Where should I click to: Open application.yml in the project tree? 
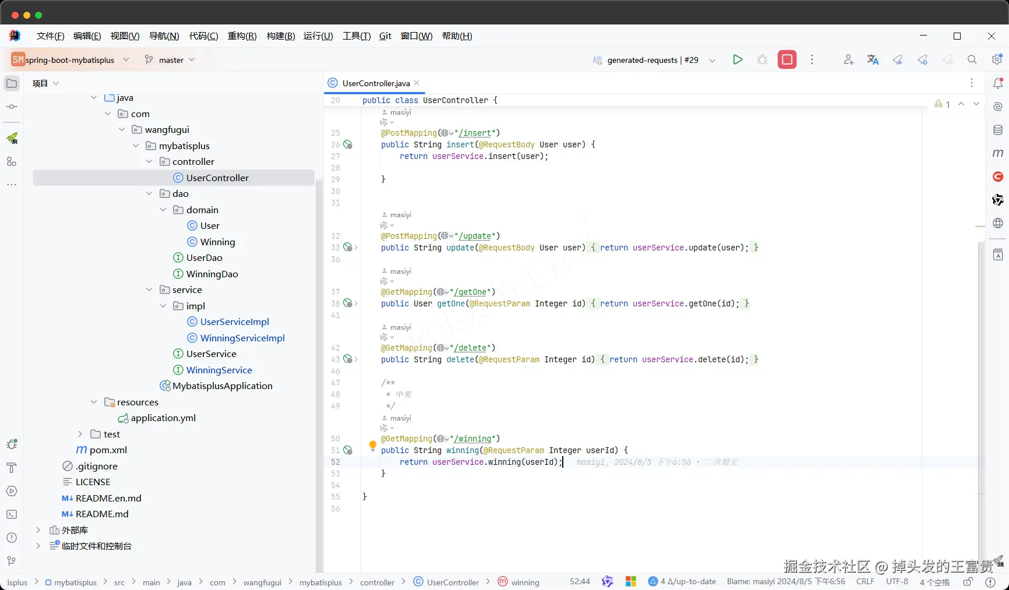(163, 418)
